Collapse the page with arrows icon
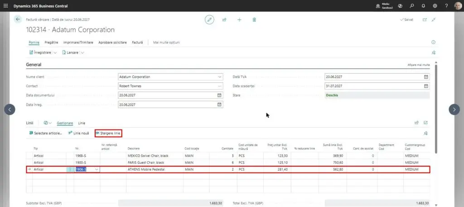 (434, 20)
